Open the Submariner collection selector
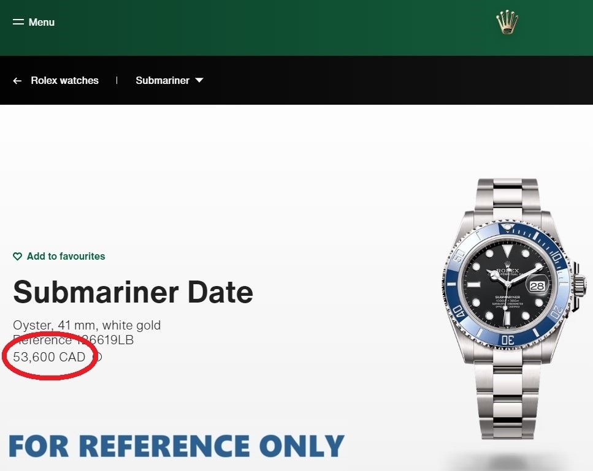 click(169, 80)
